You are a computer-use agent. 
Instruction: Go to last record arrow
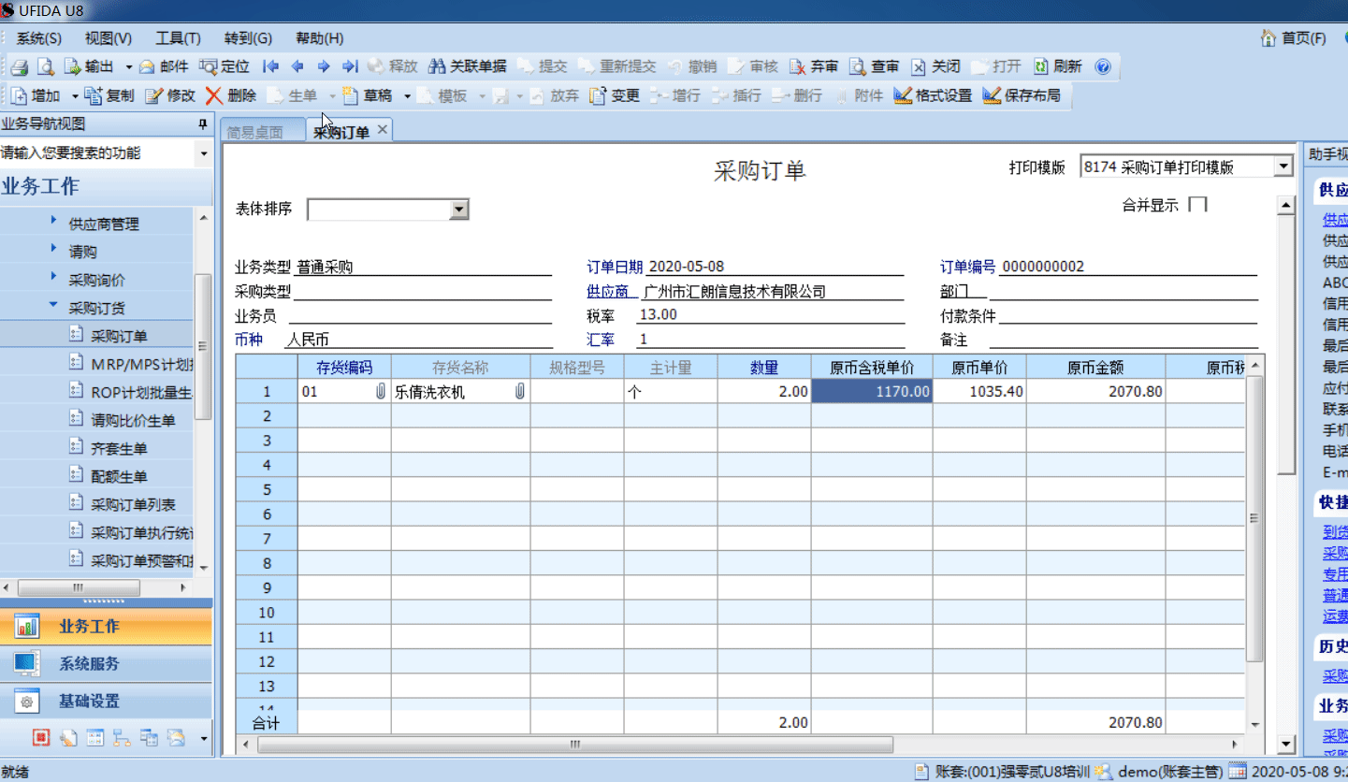pos(350,66)
